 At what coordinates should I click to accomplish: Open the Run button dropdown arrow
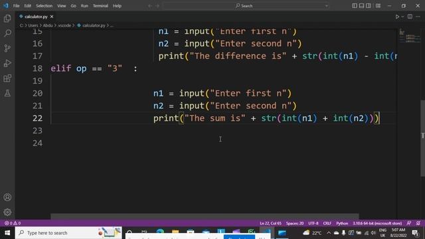pyautogui.click(x=402, y=17)
